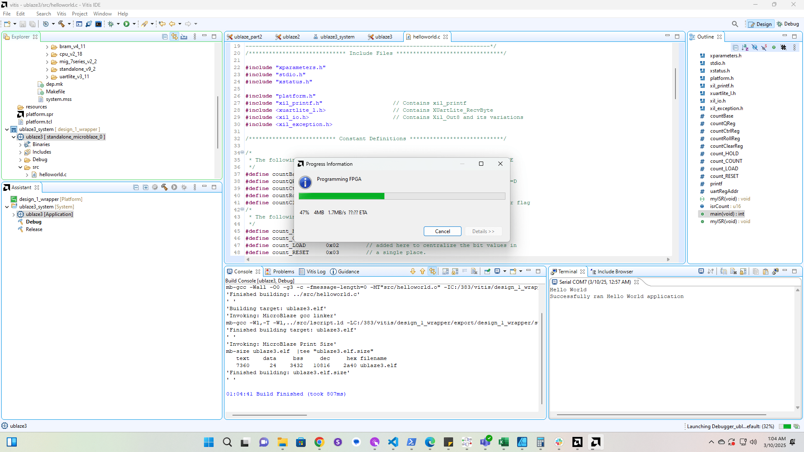Toggle hide static members in Outline
This screenshot has height=452, width=804.
[764, 47]
